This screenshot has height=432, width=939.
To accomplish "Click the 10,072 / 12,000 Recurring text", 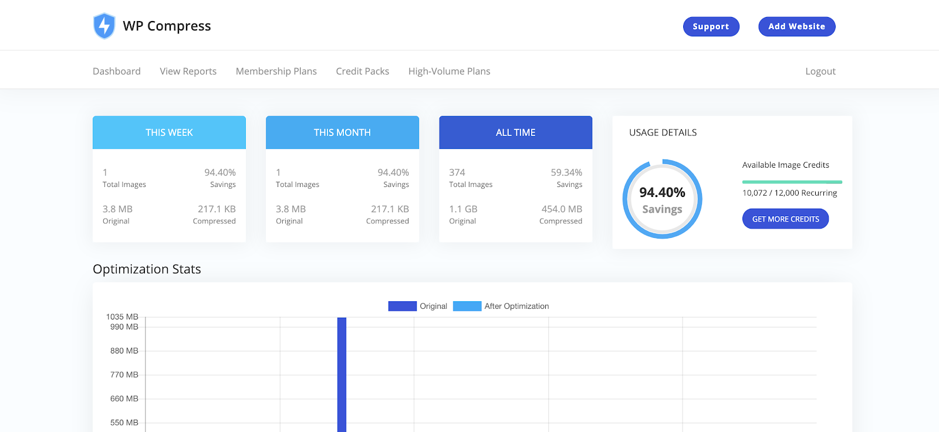I will click(x=790, y=193).
